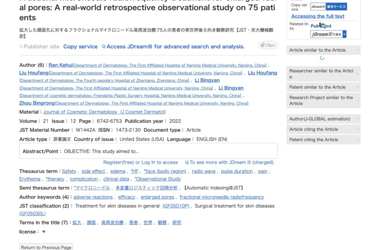Expand the license disclosure triangle

click(44, 232)
